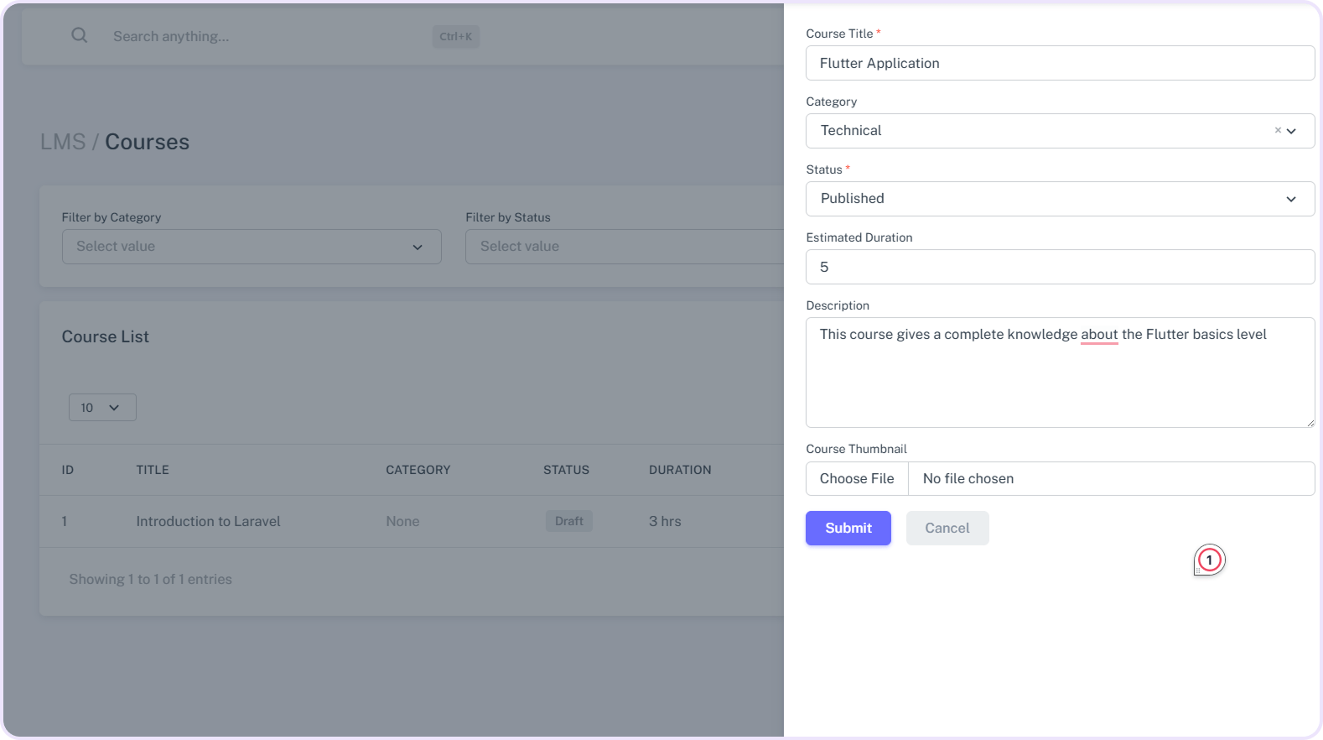The height and width of the screenshot is (740, 1323).
Task: Clear the Technical category selection
Action: click(x=1277, y=131)
